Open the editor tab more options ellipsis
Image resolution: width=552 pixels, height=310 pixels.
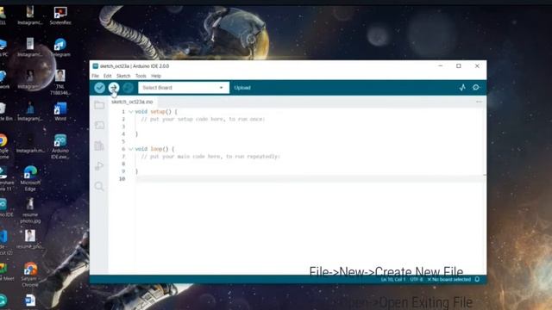(x=479, y=102)
